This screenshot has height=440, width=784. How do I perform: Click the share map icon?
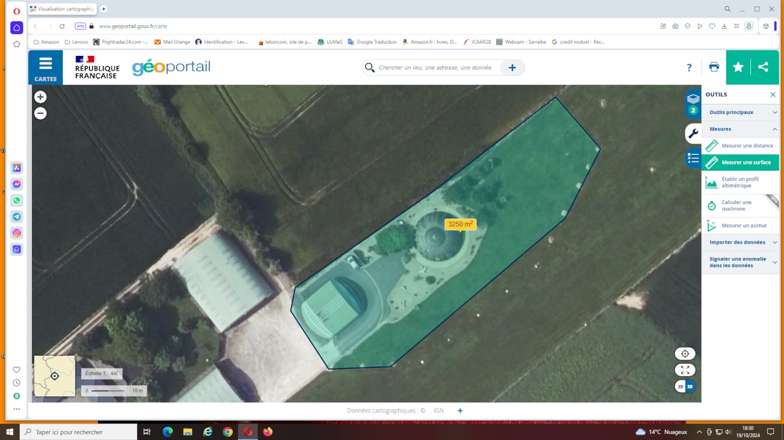[x=763, y=67]
